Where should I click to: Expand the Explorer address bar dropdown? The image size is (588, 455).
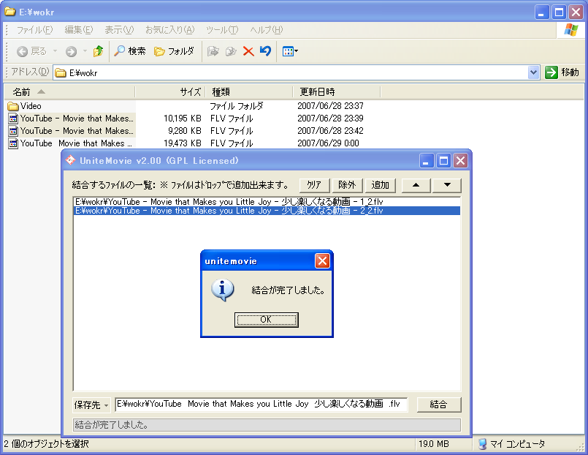533,72
